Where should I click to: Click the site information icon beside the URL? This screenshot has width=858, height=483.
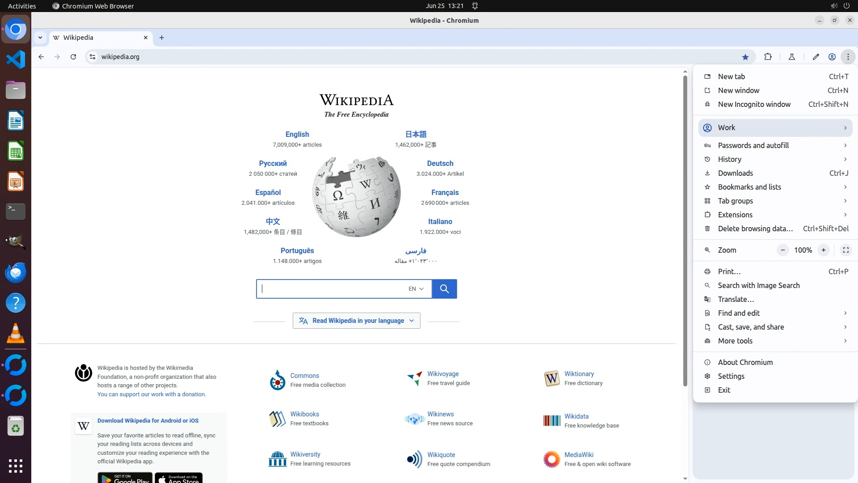point(93,57)
